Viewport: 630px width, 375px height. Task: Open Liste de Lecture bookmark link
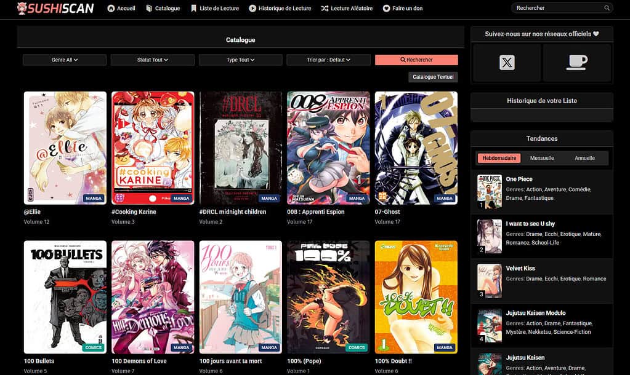pos(215,9)
